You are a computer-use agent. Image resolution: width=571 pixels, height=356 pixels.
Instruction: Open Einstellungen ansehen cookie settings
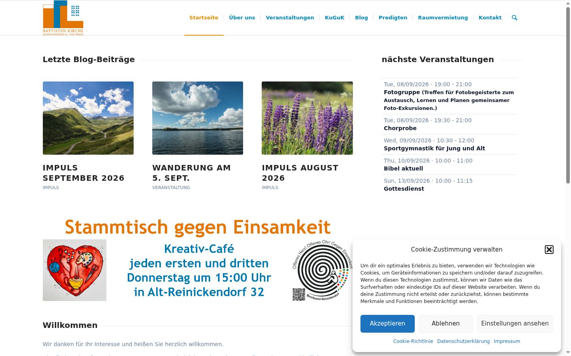[515, 324]
